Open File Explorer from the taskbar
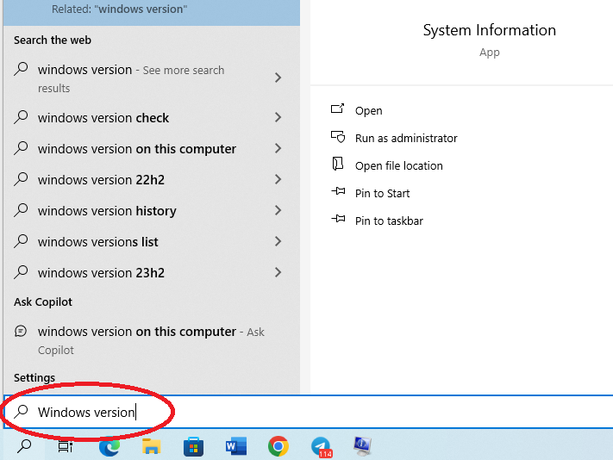Screen dimensions: 613x460 coord(151,446)
